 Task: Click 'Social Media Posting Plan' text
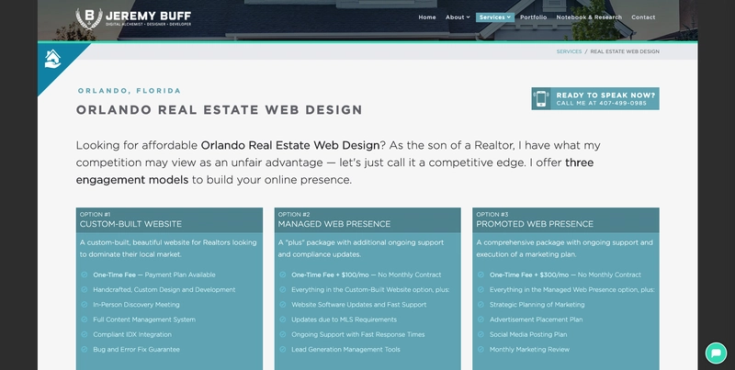pos(528,335)
